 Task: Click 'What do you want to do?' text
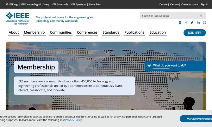(x=169, y=66)
